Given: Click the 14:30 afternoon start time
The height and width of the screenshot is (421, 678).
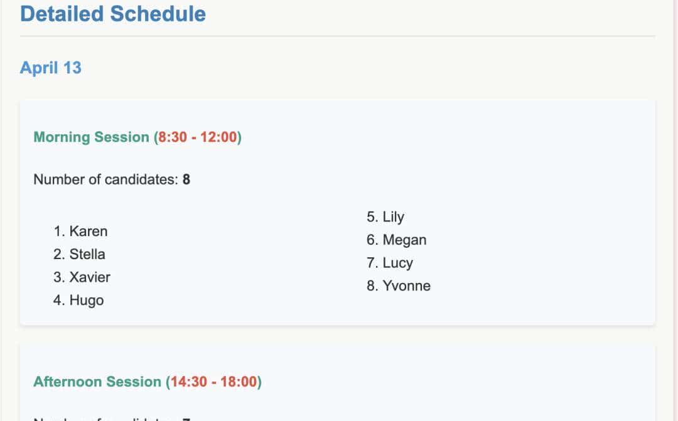Looking at the screenshot, I should [189, 381].
